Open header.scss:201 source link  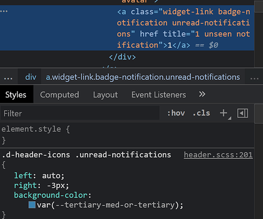point(218,155)
